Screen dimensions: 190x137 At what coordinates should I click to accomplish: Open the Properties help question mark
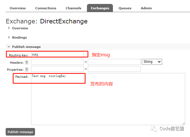(x=27, y=70)
